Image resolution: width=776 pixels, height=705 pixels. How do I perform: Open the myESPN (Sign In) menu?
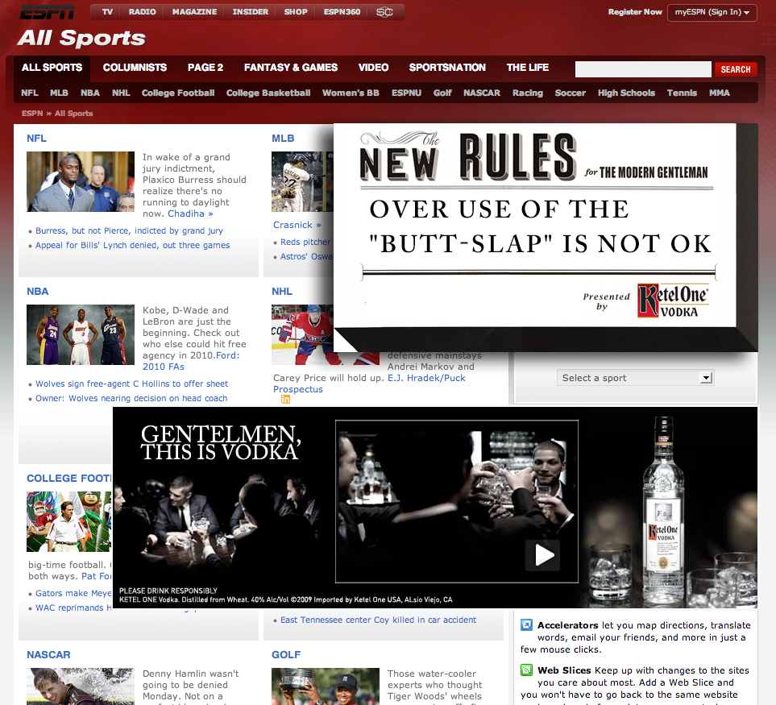click(x=711, y=12)
